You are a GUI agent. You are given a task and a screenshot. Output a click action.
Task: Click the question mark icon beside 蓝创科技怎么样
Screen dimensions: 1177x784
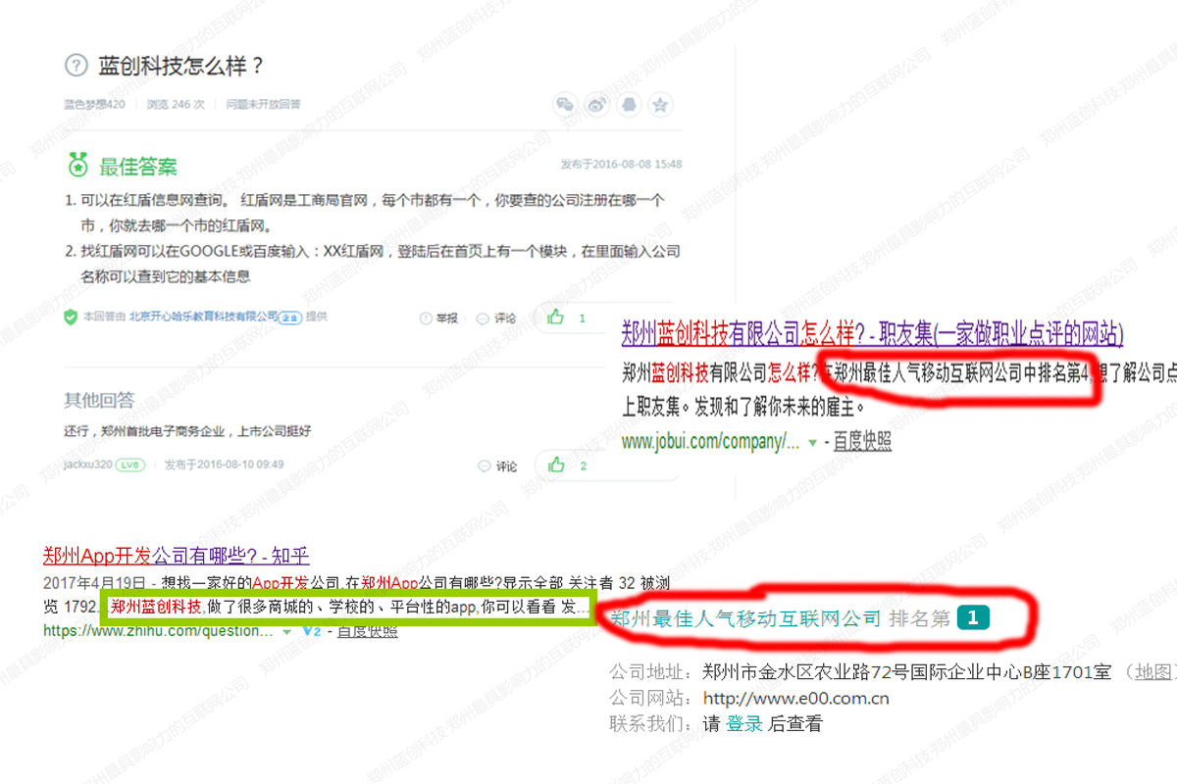76,67
